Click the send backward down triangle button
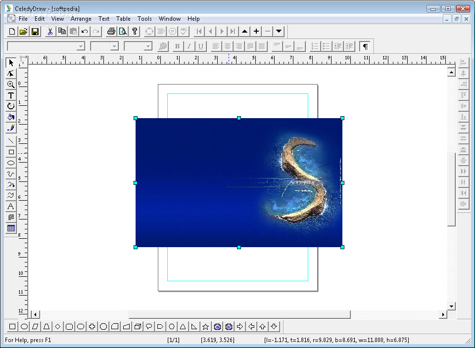475x348 pixels. coord(279,31)
